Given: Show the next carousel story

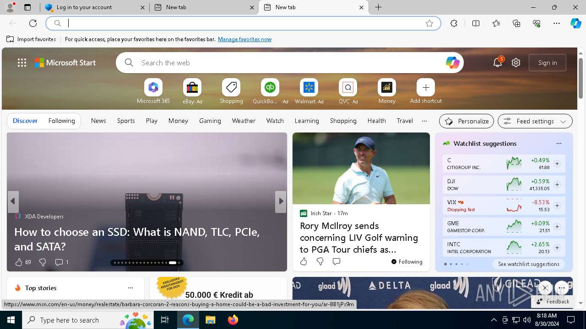Looking at the screenshot, I should (281, 201).
